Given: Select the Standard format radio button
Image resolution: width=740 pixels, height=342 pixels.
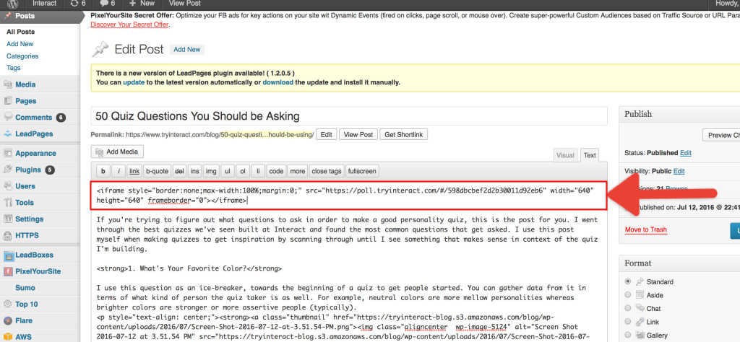Looking at the screenshot, I should click(628, 281).
